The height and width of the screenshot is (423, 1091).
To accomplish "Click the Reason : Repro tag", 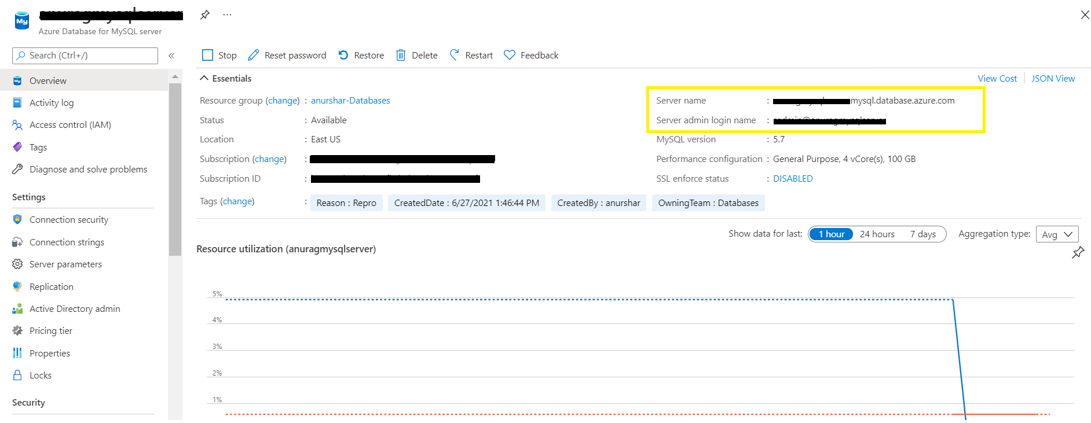I will pyautogui.click(x=346, y=203).
